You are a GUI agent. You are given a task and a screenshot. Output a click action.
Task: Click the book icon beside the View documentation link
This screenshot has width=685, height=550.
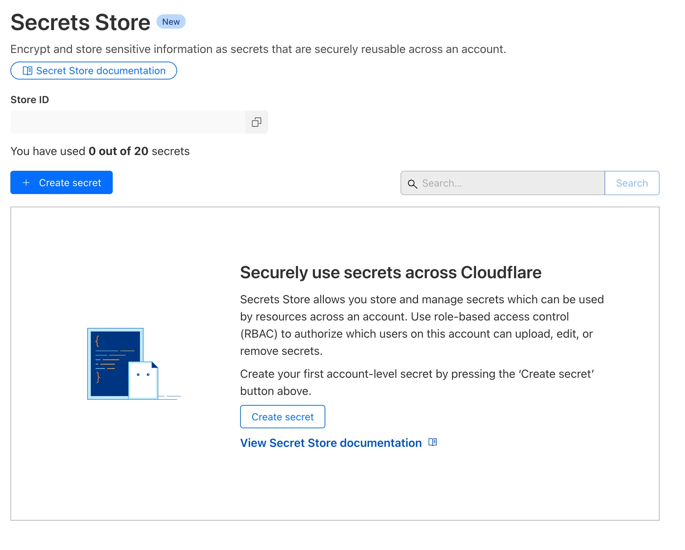click(433, 443)
